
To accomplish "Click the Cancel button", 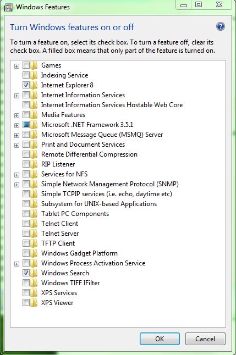I will pyautogui.click(x=205, y=339).
